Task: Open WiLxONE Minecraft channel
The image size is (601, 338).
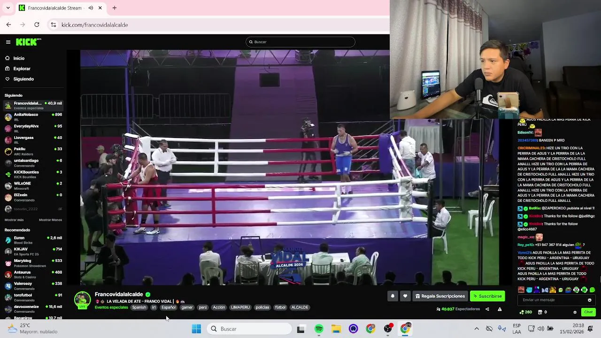Action: [x=33, y=186]
